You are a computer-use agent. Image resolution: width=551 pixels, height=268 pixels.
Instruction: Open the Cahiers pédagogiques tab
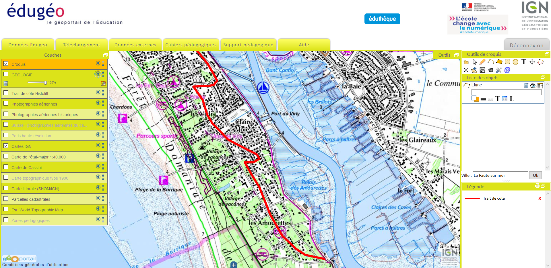click(191, 45)
